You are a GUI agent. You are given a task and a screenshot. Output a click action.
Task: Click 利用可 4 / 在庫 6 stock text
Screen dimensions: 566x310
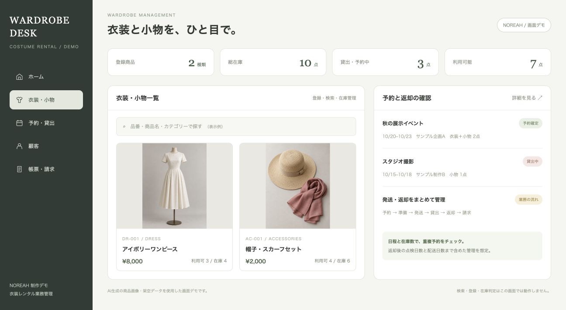click(x=332, y=261)
